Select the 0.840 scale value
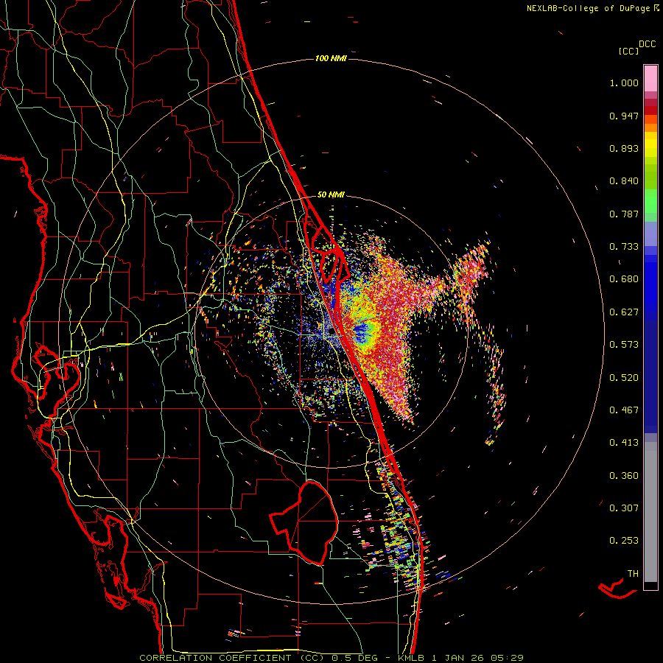This screenshot has width=663, height=663. click(x=624, y=181)
